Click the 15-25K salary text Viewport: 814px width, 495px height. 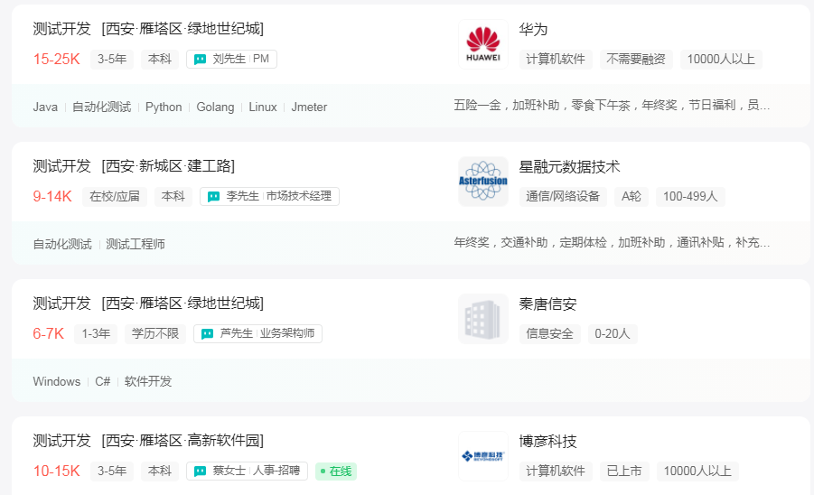(57, 59)
